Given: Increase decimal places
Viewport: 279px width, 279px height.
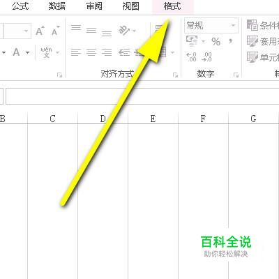Looking at the screenshot, I should coord(191,56).
